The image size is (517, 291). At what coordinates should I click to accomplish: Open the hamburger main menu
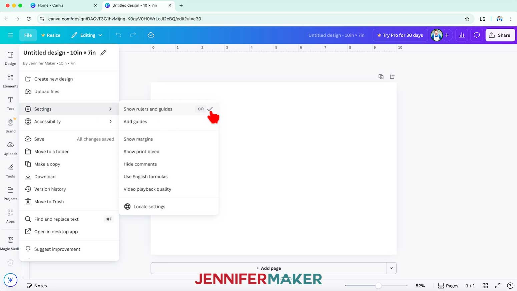(10, 35)
